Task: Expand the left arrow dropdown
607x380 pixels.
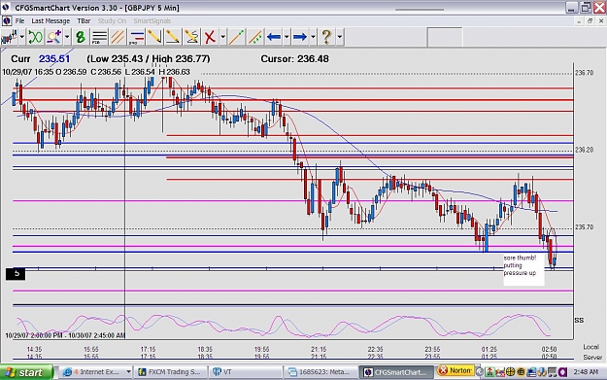Action: click(x=287, y=37)
